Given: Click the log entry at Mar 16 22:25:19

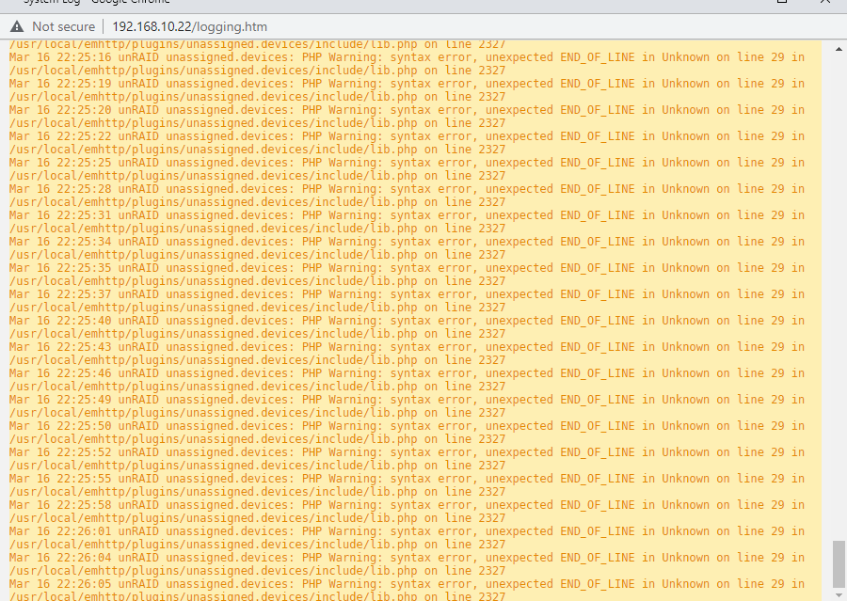Looking at the screenshot, I should [407, 90].
